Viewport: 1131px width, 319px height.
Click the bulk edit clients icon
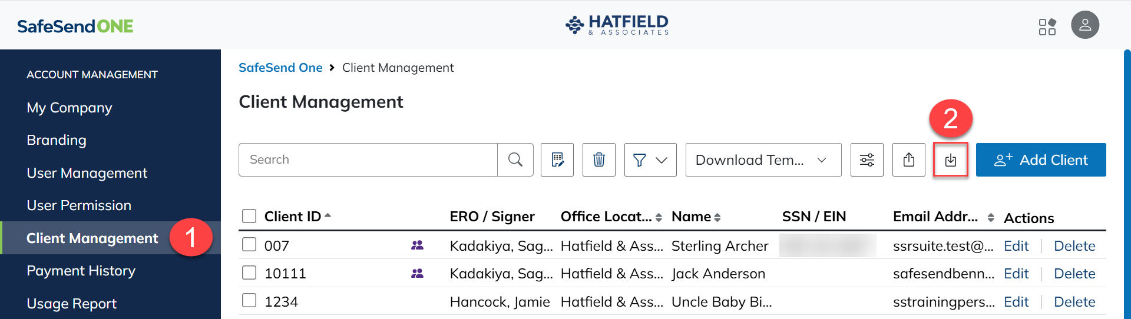pos(557,159)
